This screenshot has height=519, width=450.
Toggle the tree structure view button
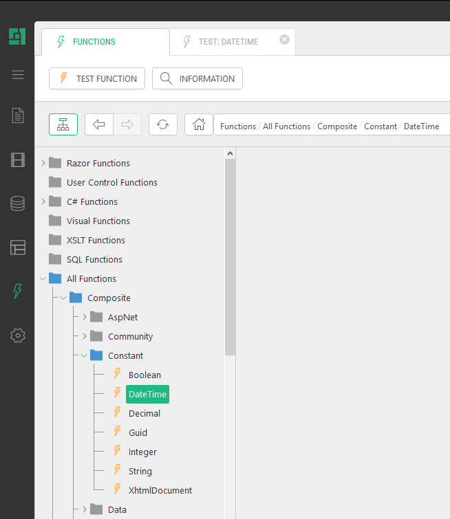tap(63, 124)
